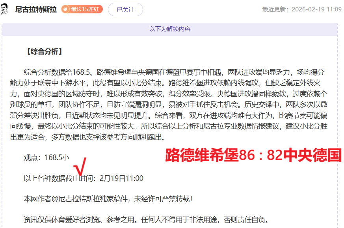This screenshot has height=228, width=344.
Task: Open the 尼古拉特斯拉 author profile name
Action: point(36,9)
